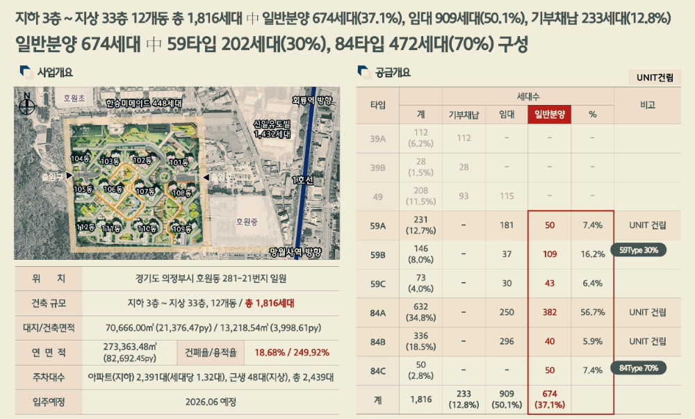Click the icon beside 공급개요 heading
Image resolution: width=695 pixels, height=419 pixels.
tap(364, 72)
